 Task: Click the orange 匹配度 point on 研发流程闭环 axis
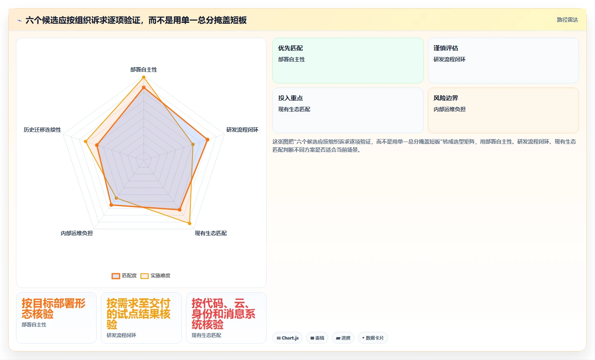[x=208, y=139]
